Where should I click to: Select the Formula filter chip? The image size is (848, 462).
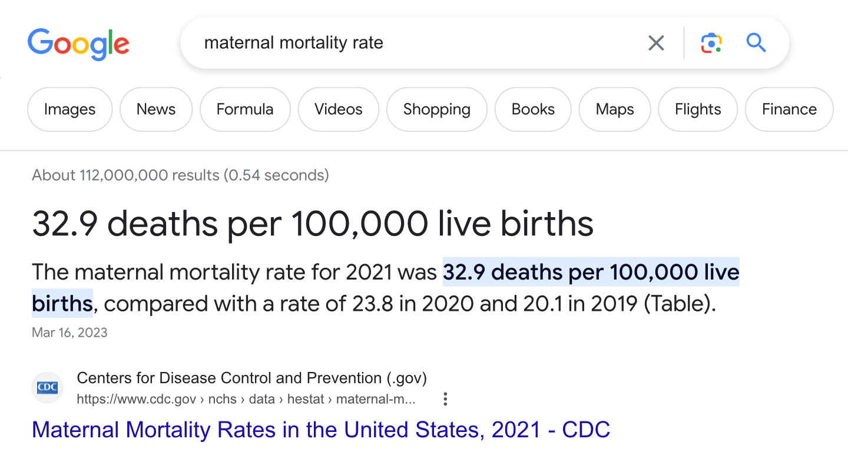(245, 109)
